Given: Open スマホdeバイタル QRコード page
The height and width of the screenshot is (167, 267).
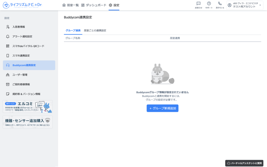Looking at the screenshot, I should click(29, 46).
